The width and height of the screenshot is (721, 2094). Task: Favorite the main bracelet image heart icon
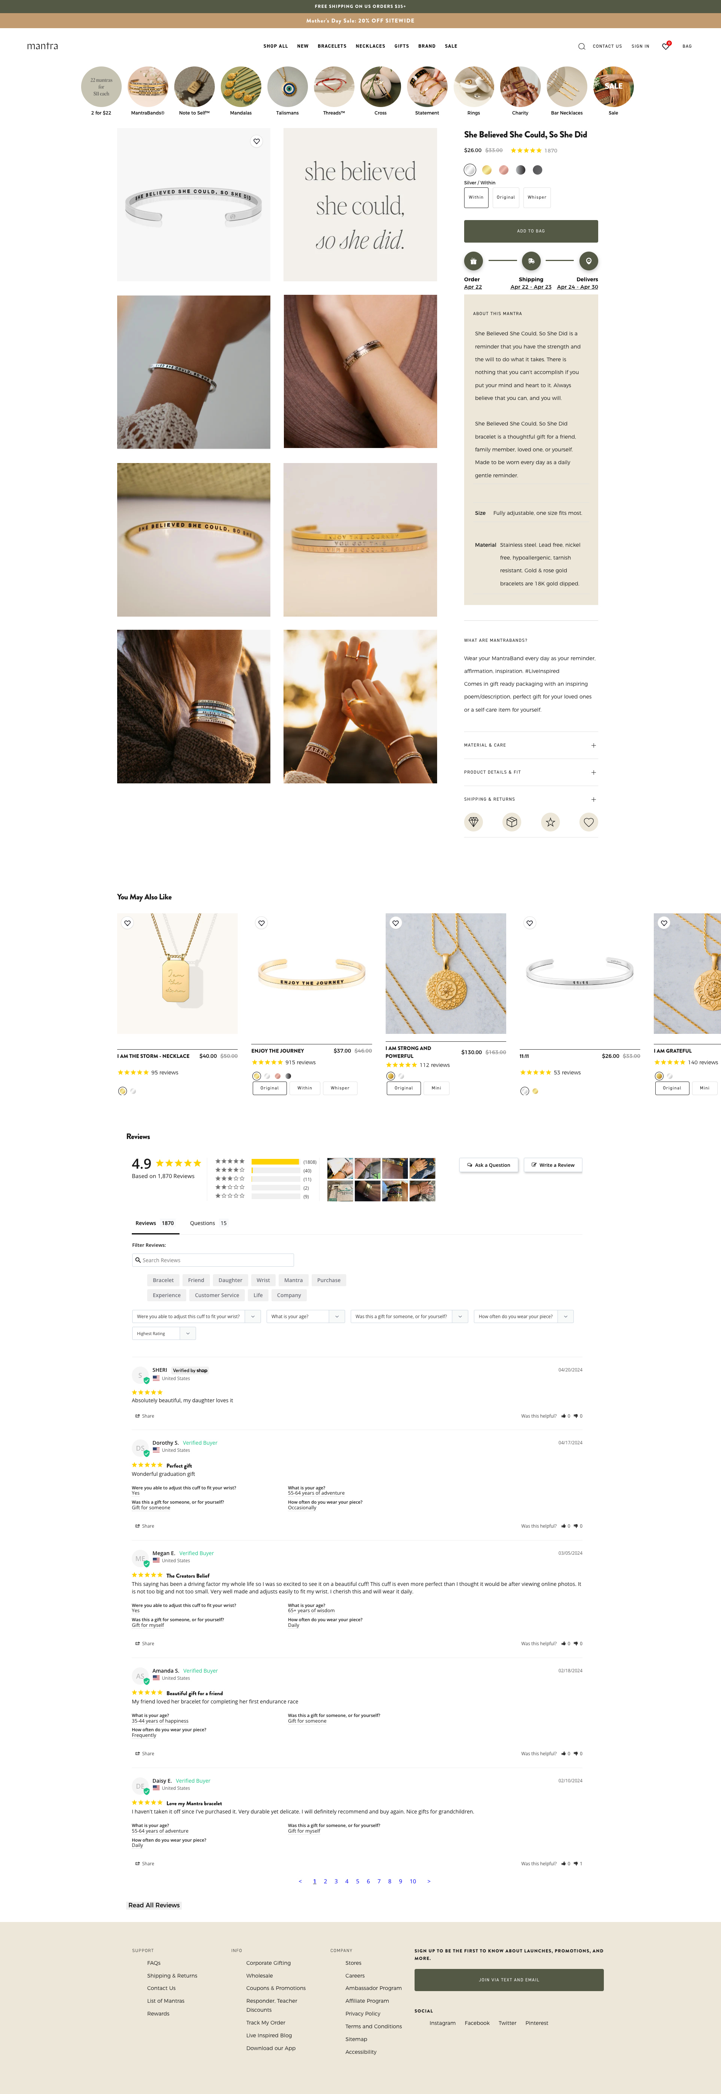[x=257, y=142]
